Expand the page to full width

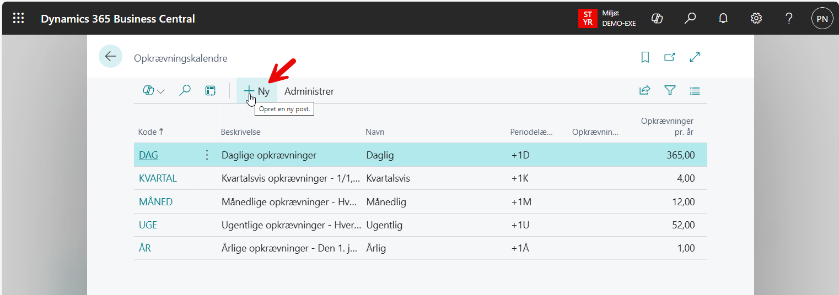[x=695, y=57]
